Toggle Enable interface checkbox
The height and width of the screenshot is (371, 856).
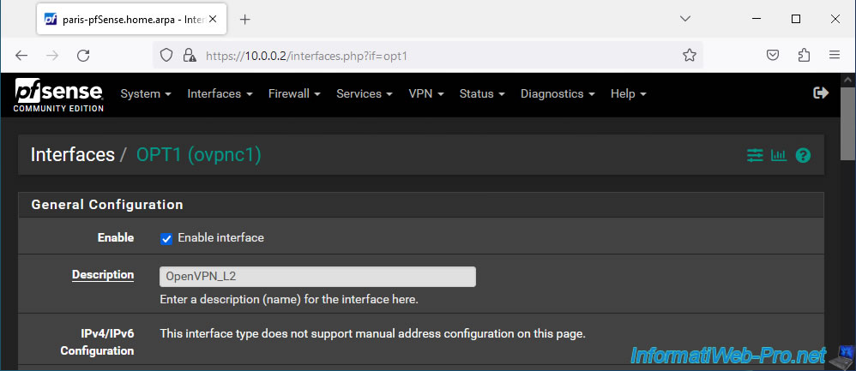click(166, 238)
